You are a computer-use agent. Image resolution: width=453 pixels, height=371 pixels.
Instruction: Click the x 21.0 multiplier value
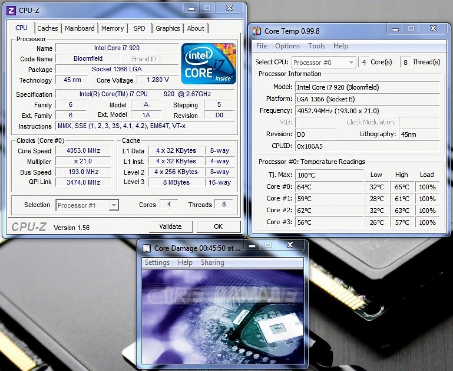(83, 161)
